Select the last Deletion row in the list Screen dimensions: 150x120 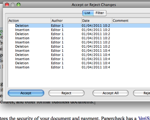tap(79, 63)
